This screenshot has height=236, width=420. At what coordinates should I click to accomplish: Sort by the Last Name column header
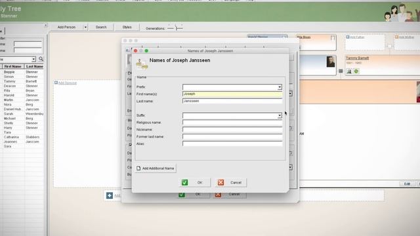tap(34, 66)
